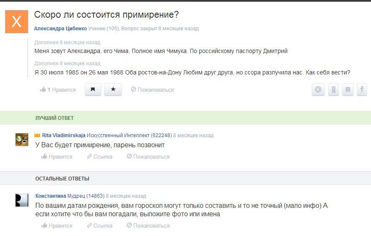The height and width of the screenshot is (236, 371).
Task: Like Константина's answer with Нравится
Action: tap(57, 225)
